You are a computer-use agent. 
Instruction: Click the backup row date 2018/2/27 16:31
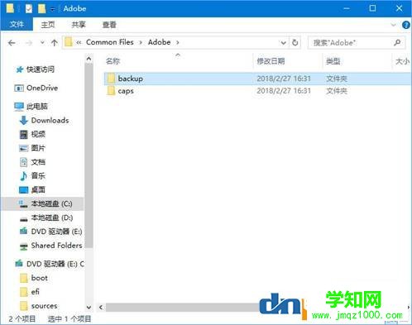point(284,79)
